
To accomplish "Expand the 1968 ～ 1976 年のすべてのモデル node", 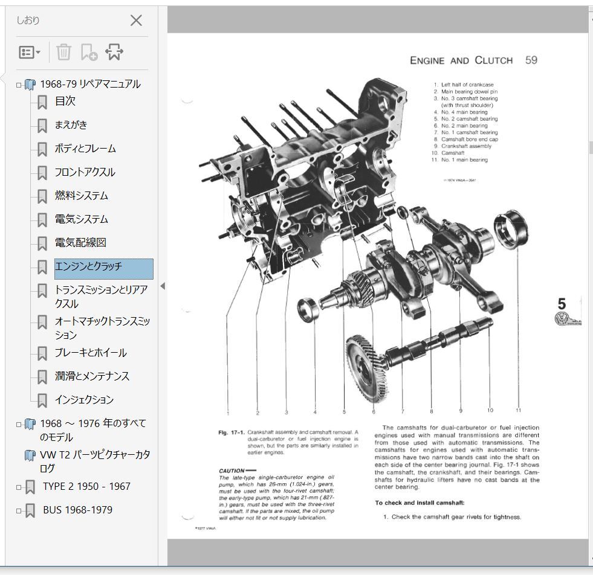I will pos(19,424).
